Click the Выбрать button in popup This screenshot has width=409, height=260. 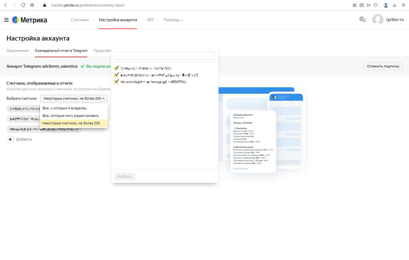click(x=125, y=176)
